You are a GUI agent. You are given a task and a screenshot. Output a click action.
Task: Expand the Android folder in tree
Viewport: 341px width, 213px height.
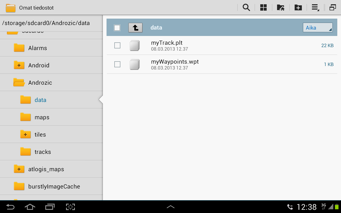tap(19, 65)
